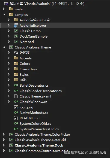Screen dimensions: 110x158
Task: Select the 'icon.png' file name
Action: [x=26, y=107]
